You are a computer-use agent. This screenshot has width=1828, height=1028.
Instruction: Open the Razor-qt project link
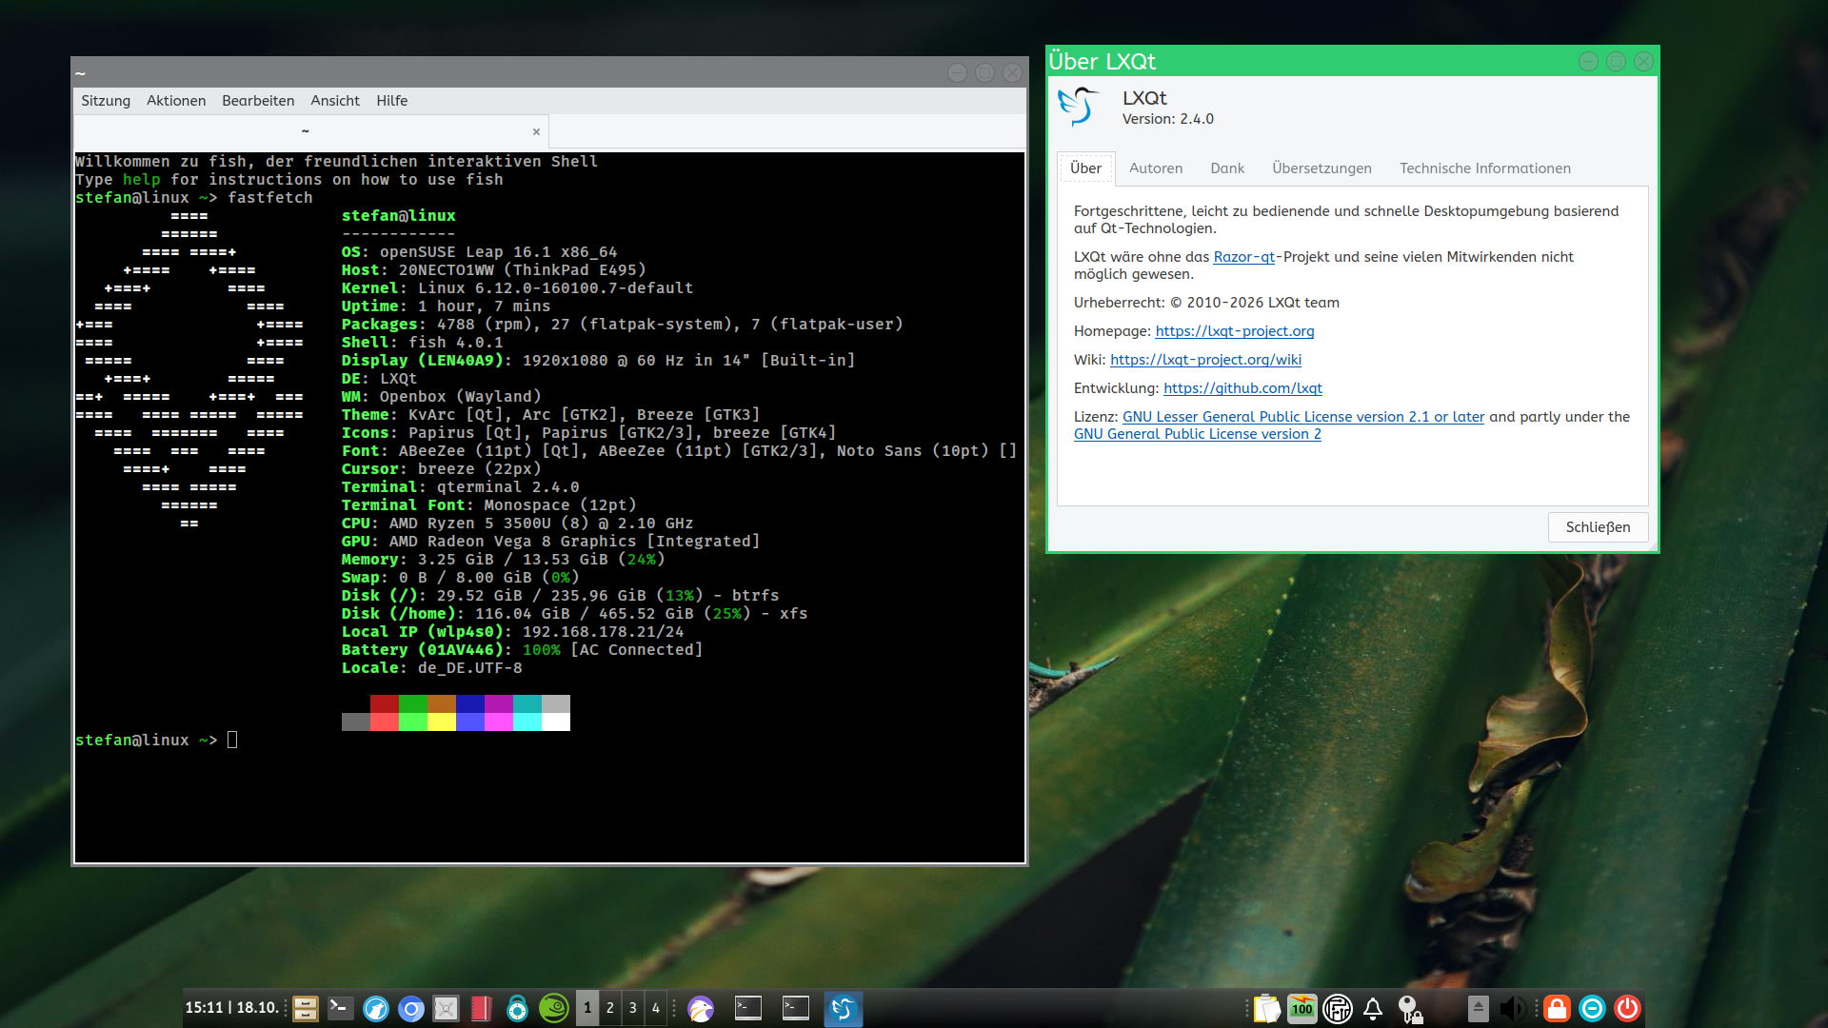click(x=1243, y=257)
